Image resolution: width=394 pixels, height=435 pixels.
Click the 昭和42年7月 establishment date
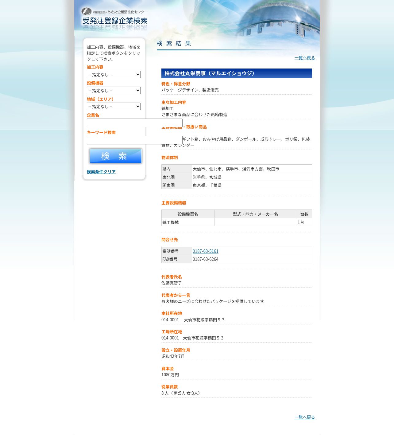(173, 356)
